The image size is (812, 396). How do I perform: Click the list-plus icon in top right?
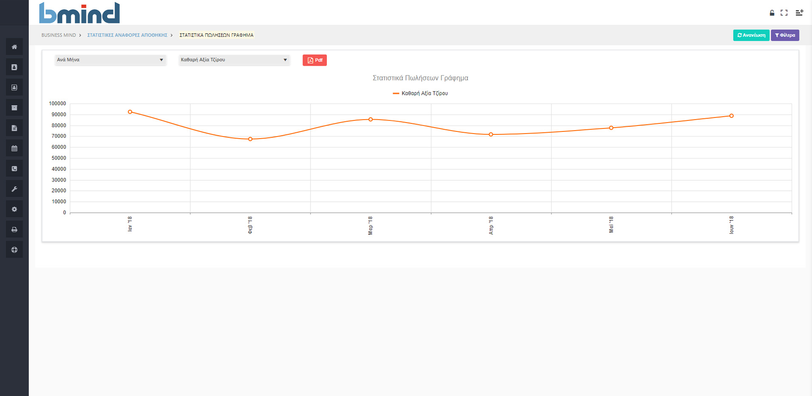point(799,13)
